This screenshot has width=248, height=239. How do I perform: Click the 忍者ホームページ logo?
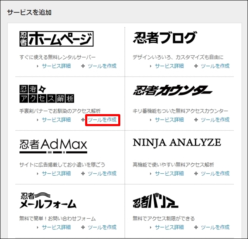point(57,39)
